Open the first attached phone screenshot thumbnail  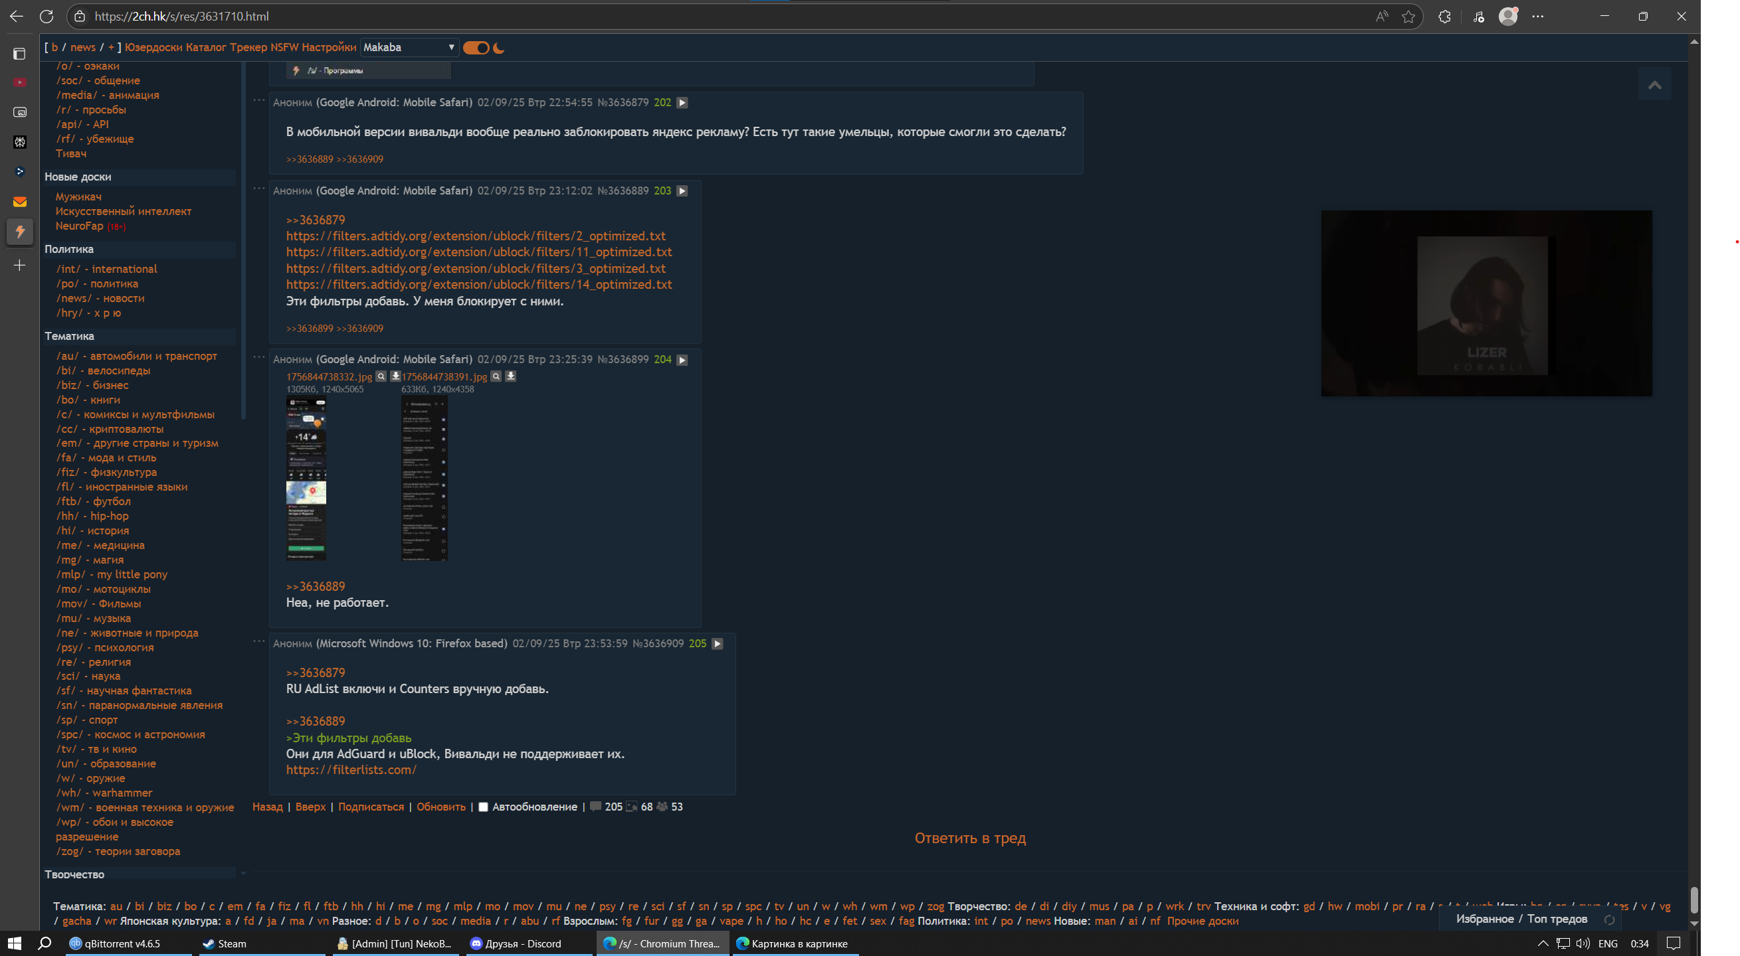pos(306,478)
